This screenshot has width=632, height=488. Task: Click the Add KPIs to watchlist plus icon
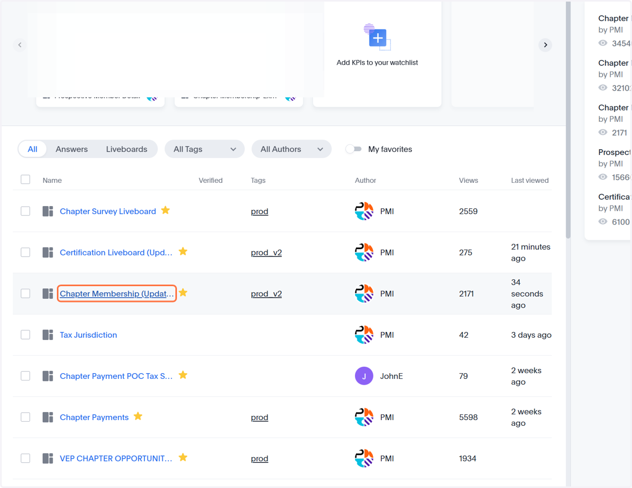(377, 37)
